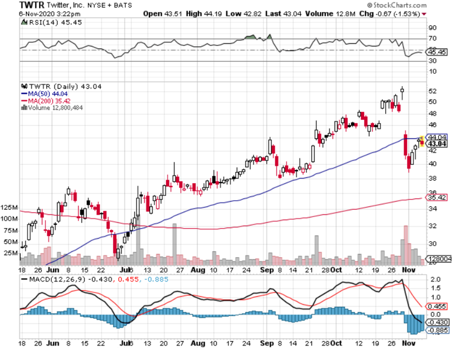Viewport: 453px width, 348px height.
Task: Click the blue -0.885 MACD legend value
Action: click(156, 279)
